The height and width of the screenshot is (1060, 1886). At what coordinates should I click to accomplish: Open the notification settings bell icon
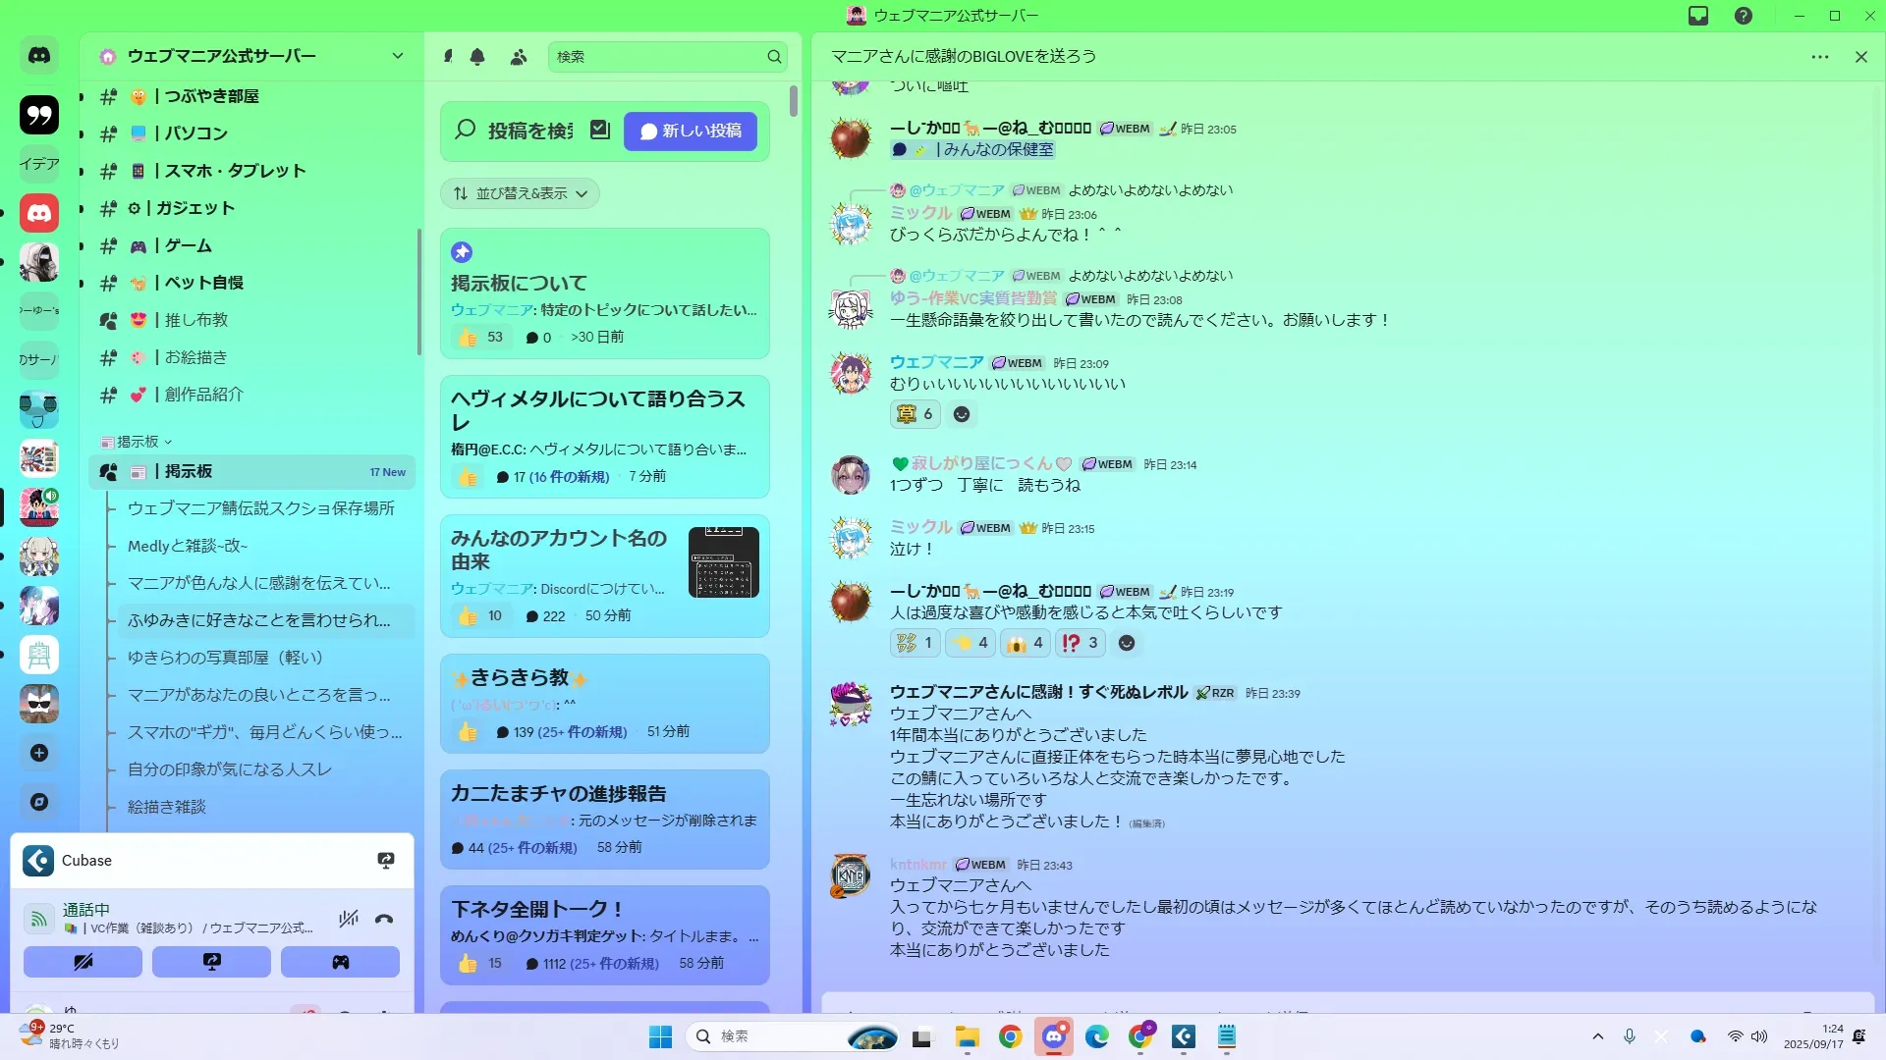click(x=477, y=57)
